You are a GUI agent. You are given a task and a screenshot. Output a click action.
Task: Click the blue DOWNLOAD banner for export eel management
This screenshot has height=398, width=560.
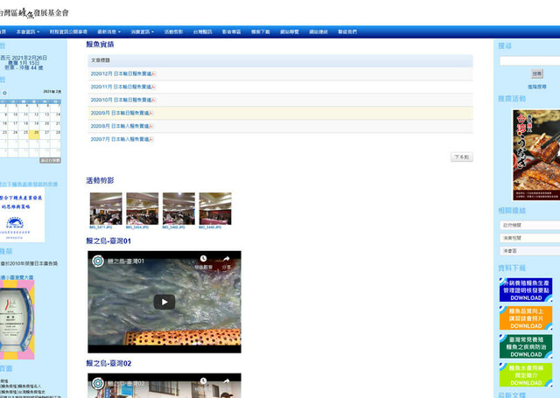click(x=526, y=290)
